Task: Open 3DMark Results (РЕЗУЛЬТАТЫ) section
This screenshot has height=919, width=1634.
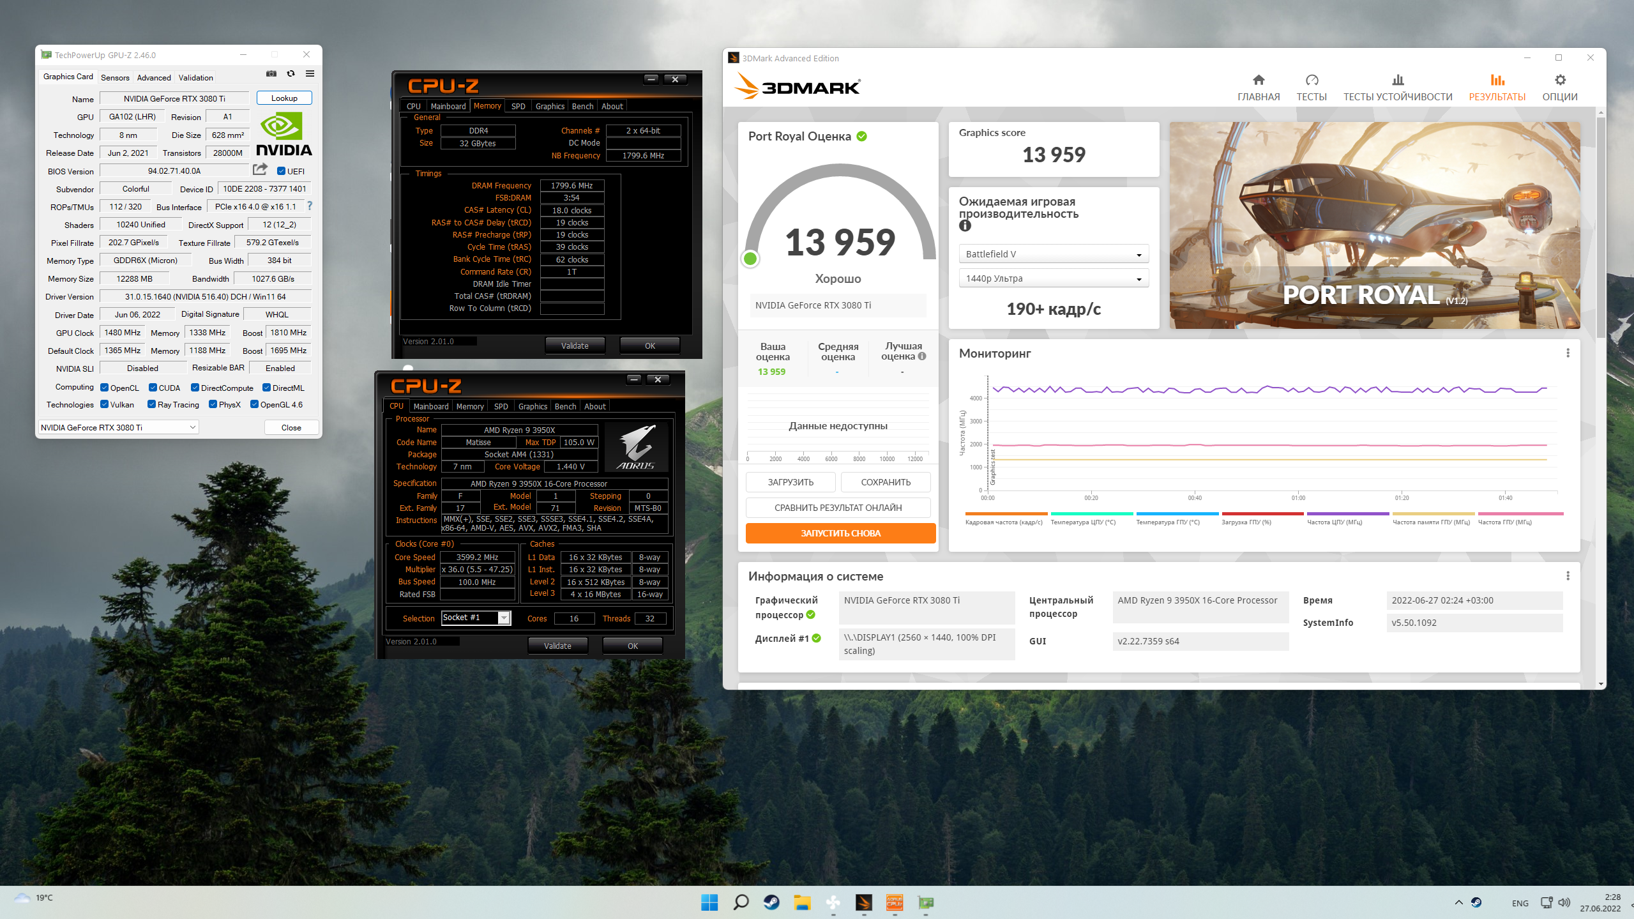Action: 1497,87
